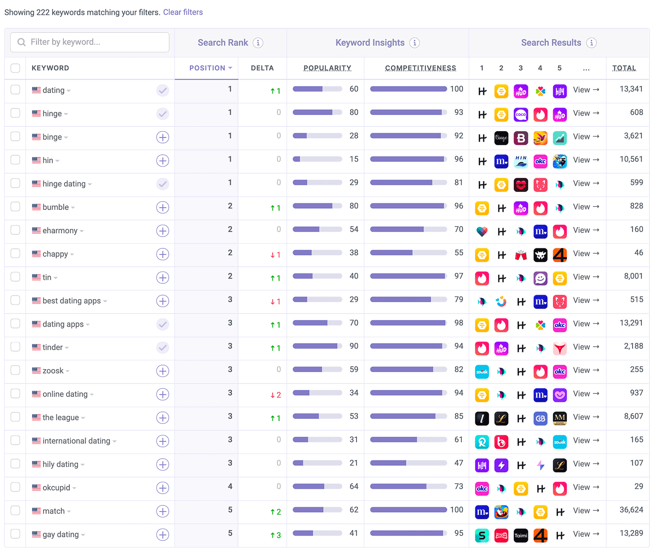Focus the Filter by keyword search field
The width and height of the screenshot is (656, 554).
(x=90, y=42)
